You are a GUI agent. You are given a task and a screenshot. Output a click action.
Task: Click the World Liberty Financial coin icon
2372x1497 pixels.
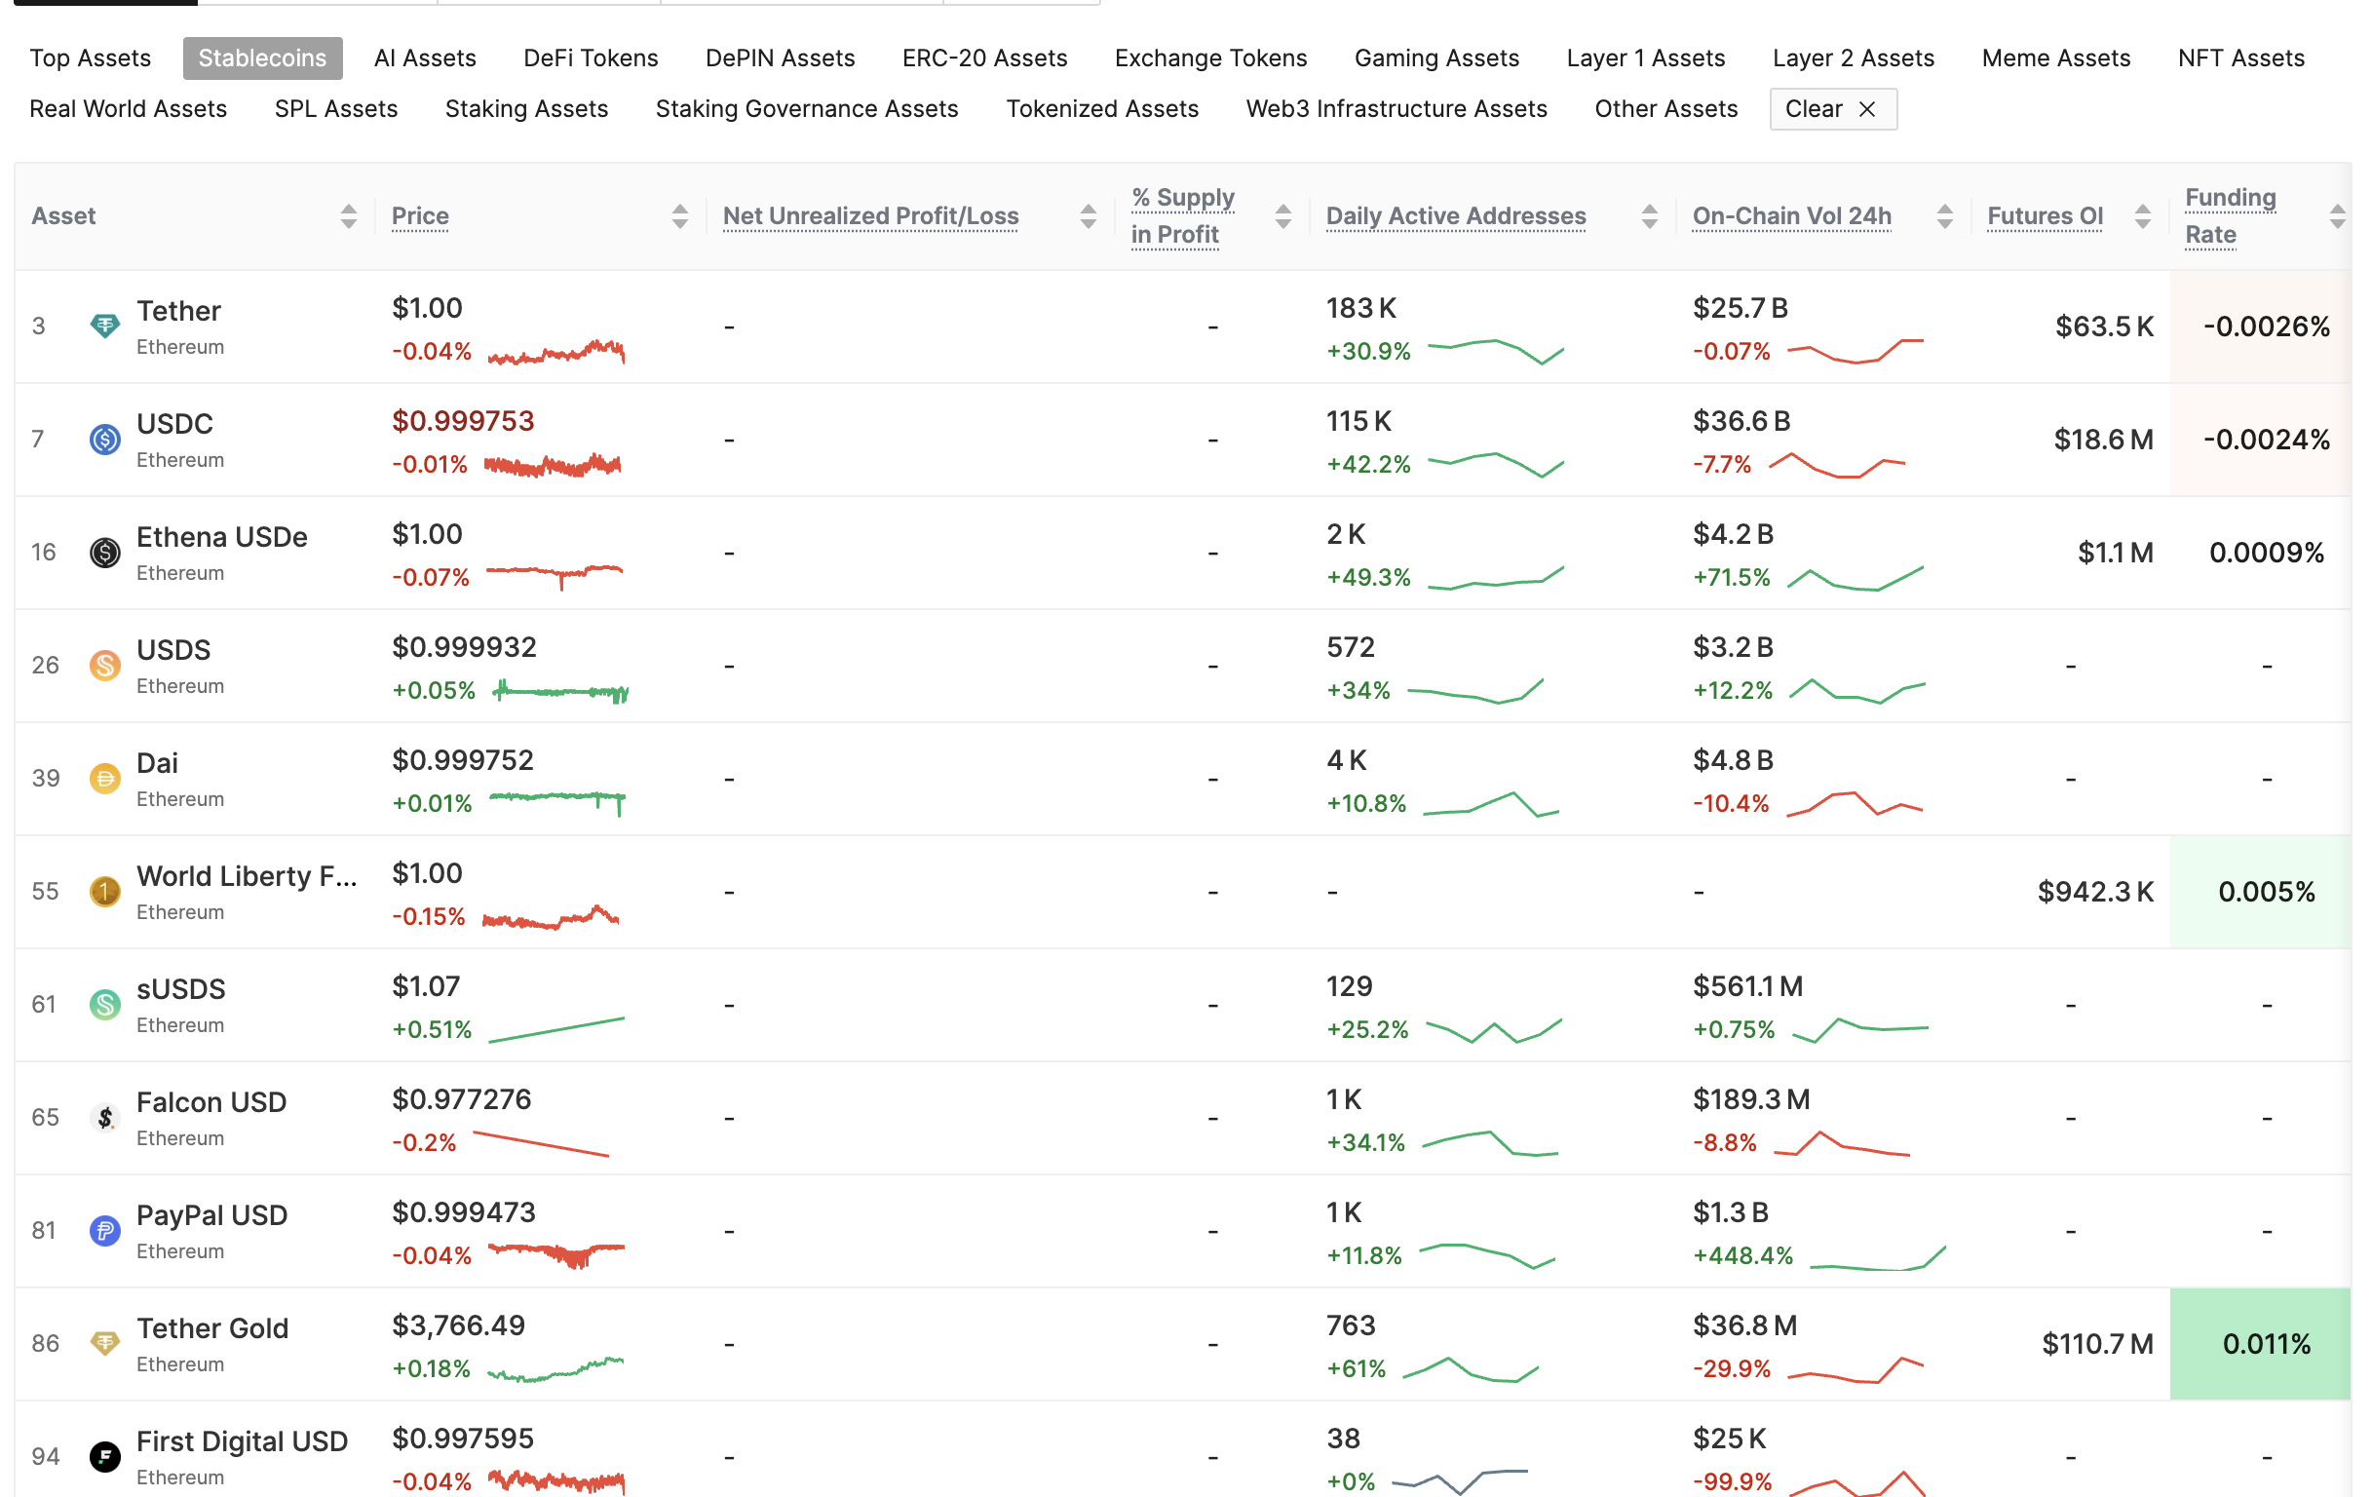(x=104, y=893)
